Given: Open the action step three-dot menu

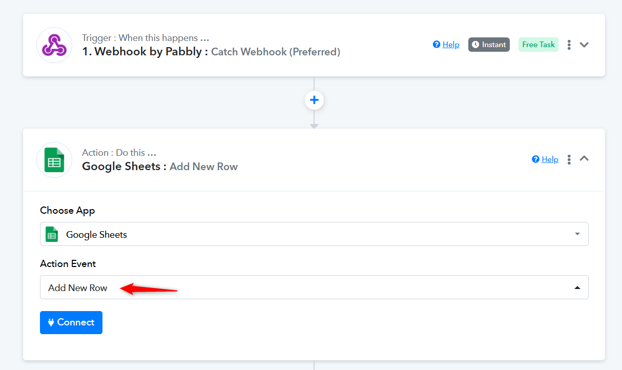Looking at the screenshot, I should [569, 159].
